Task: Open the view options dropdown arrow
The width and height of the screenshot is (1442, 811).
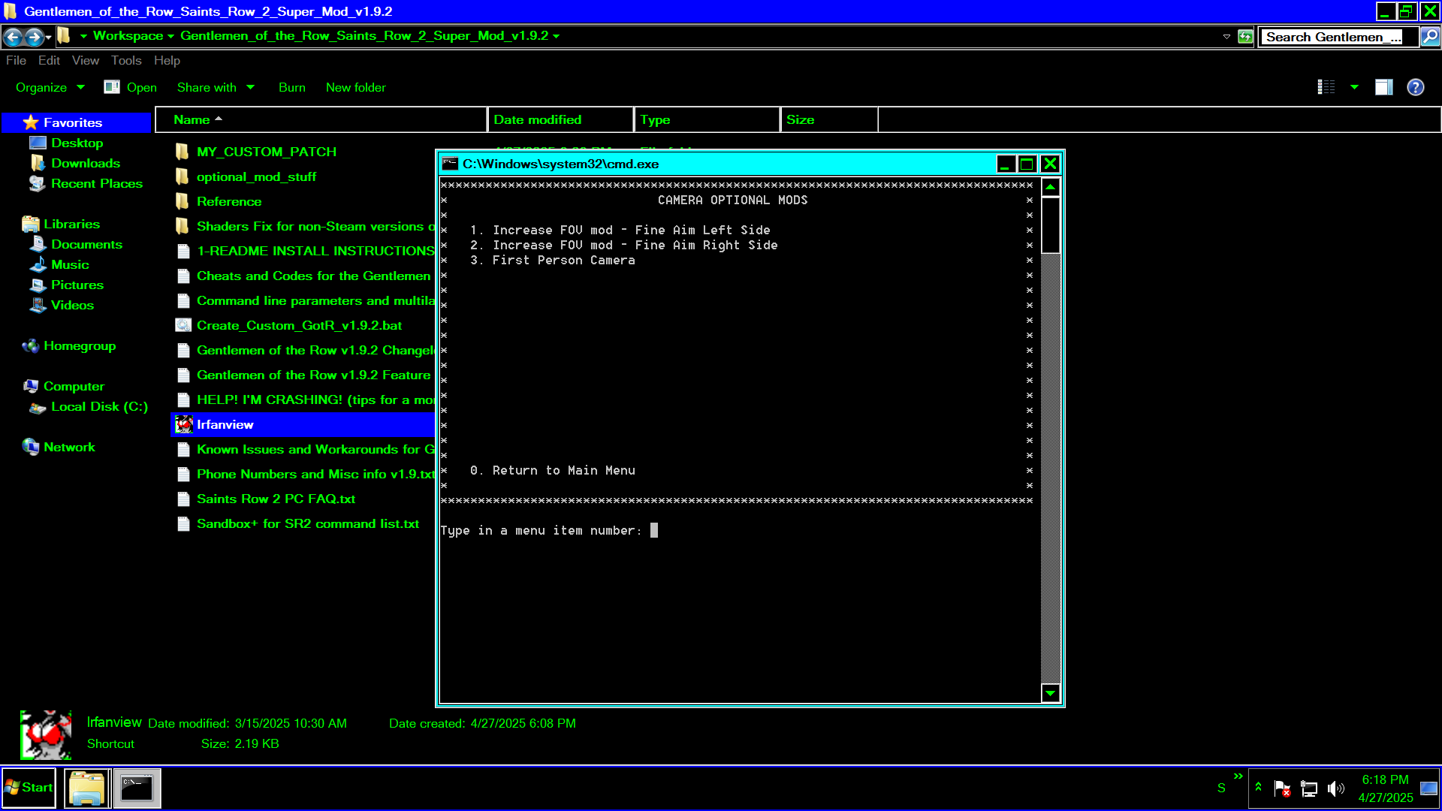Action: click(1354, 88)
